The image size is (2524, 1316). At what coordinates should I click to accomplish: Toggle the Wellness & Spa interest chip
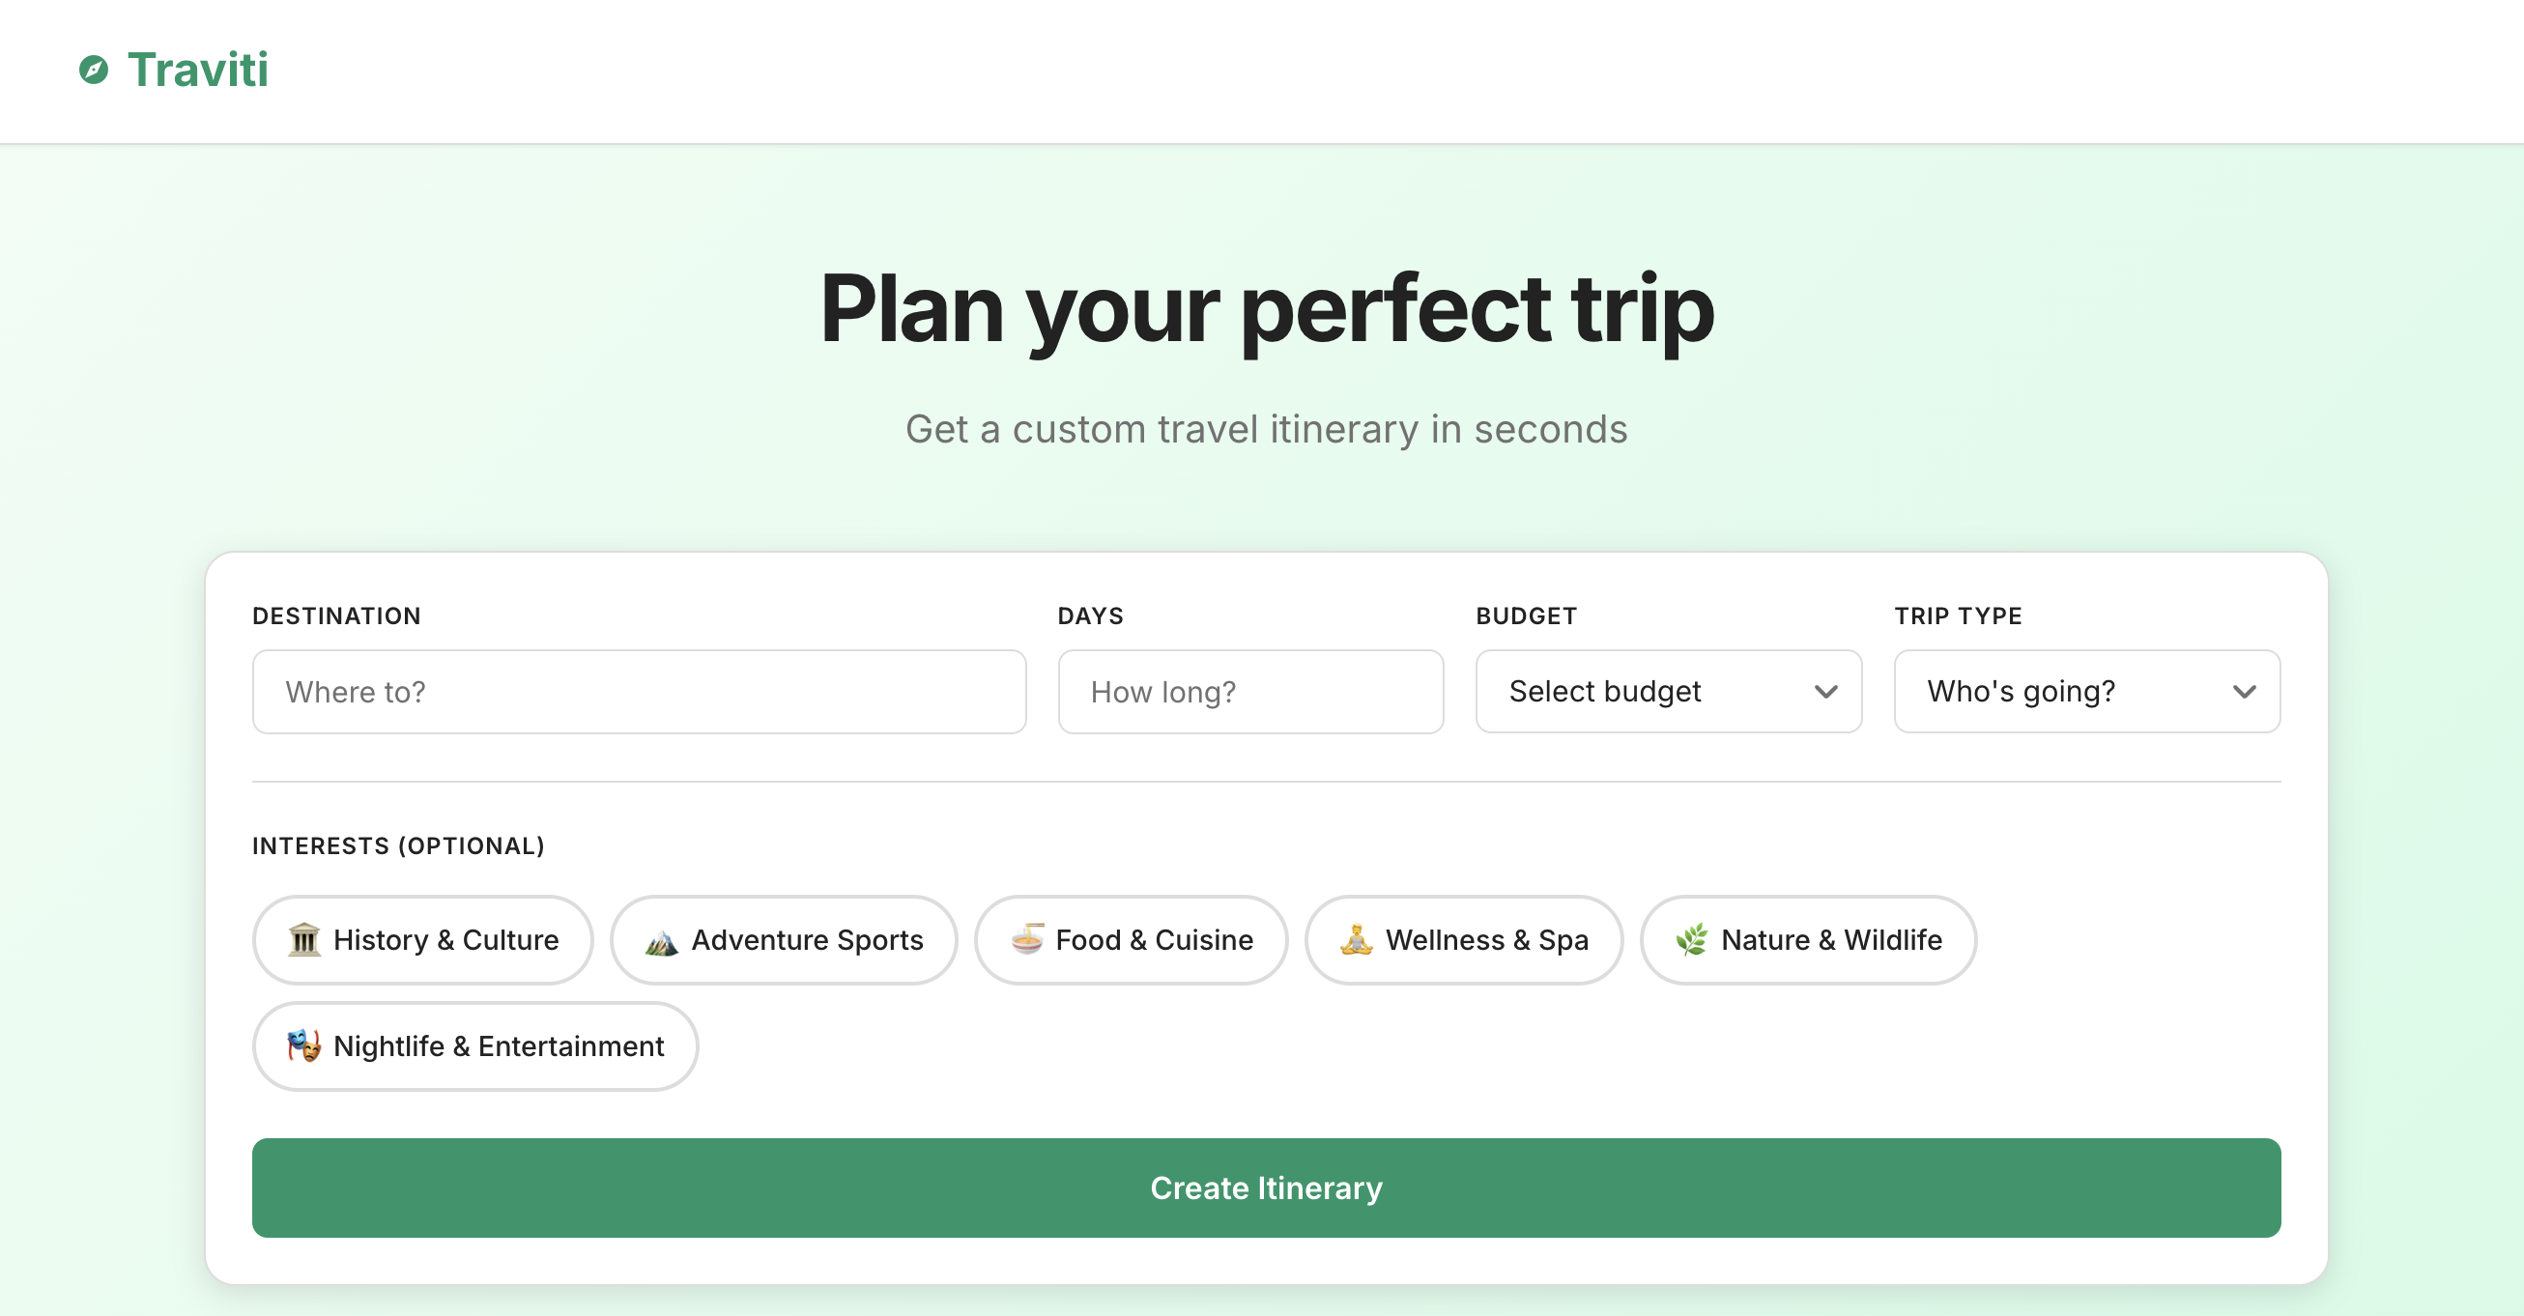pos(1464,940)
